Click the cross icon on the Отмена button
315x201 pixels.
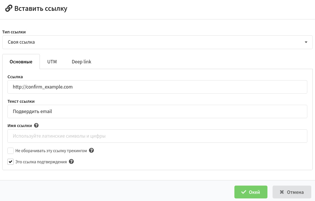282,192
